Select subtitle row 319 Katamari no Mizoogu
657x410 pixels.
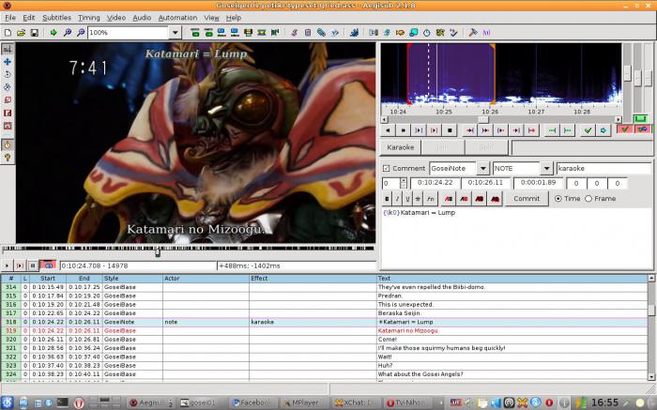325,331
